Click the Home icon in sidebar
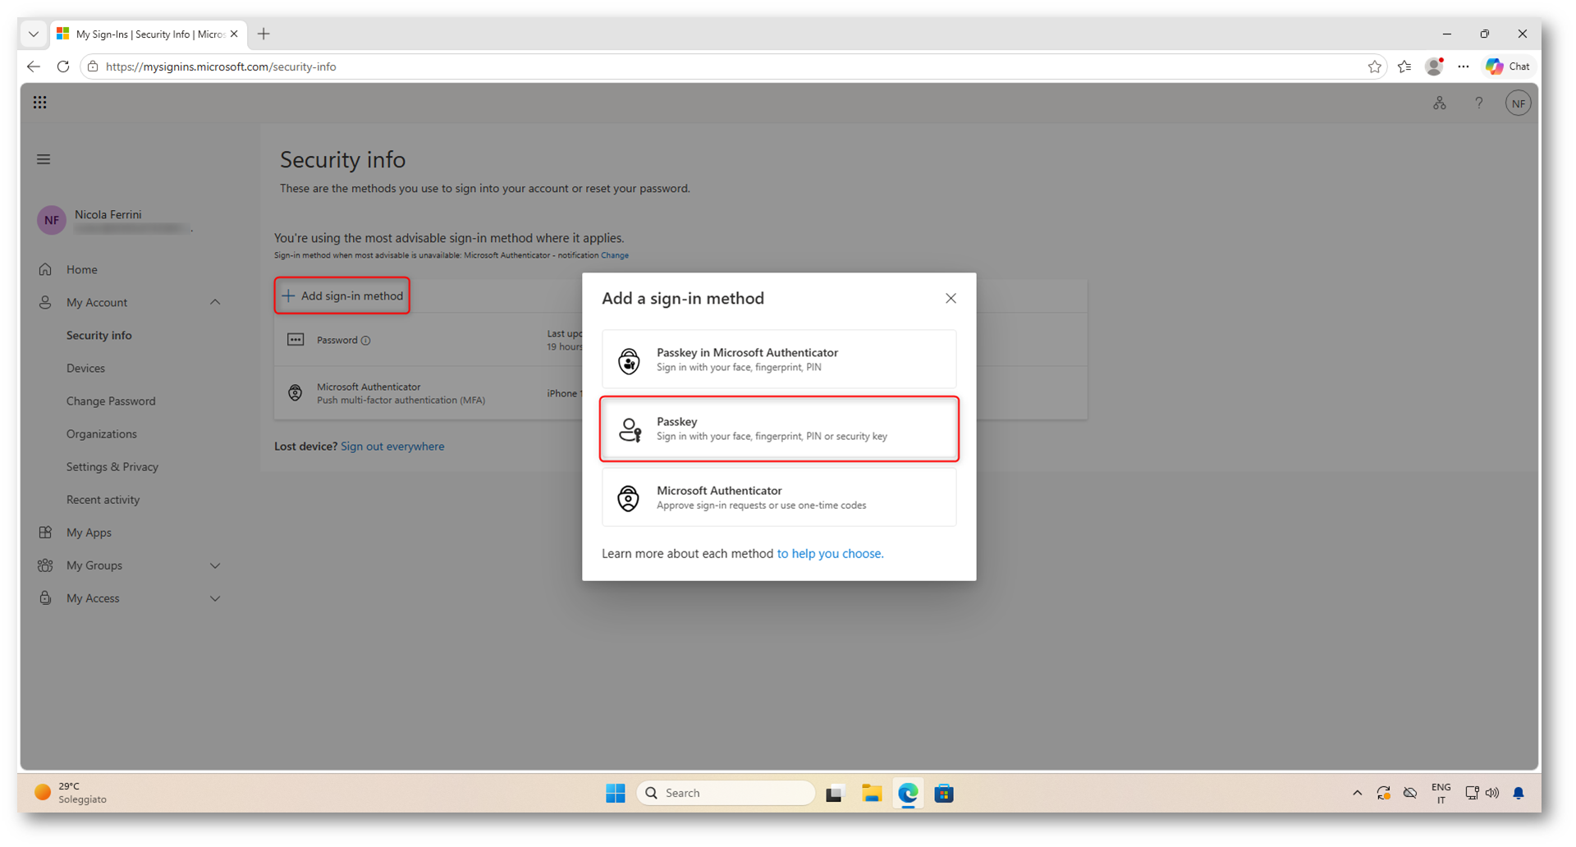Image resolution: width=1576 pixels, height=847 pixels. coord(45,269)
